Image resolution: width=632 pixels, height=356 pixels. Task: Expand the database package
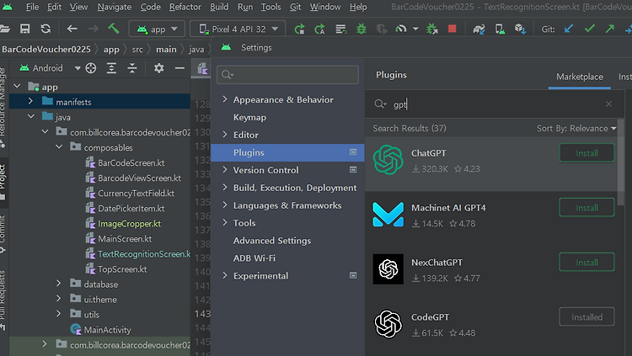(x=59, y=284)
